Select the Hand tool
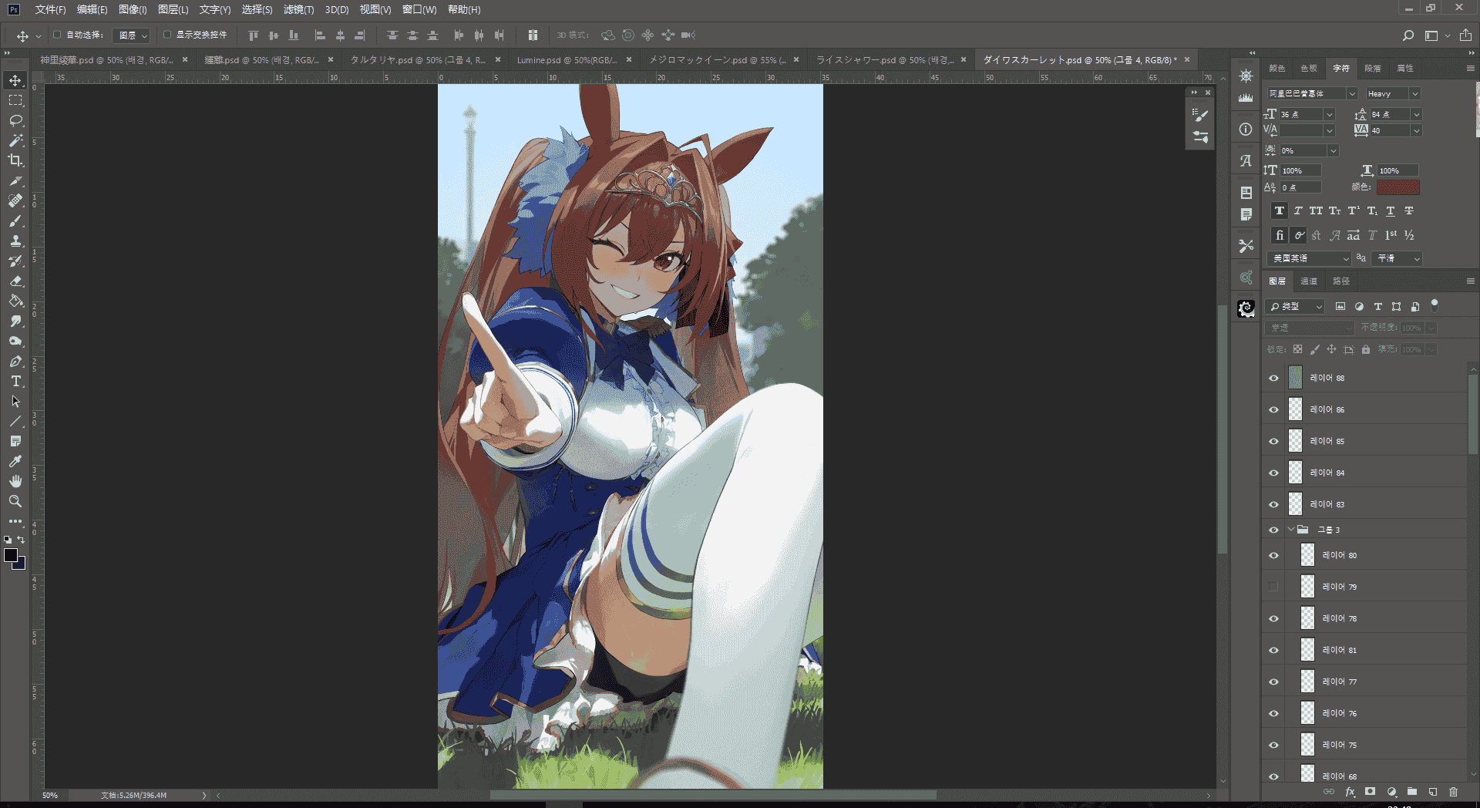 15,481
